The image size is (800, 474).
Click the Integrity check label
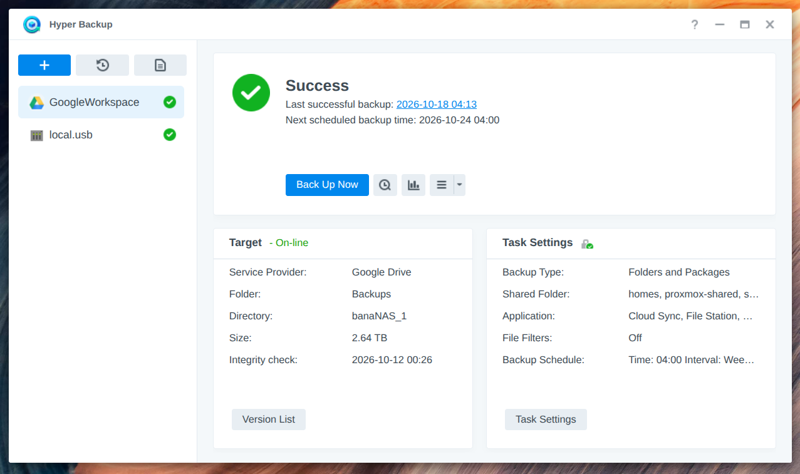coord(263,360)
